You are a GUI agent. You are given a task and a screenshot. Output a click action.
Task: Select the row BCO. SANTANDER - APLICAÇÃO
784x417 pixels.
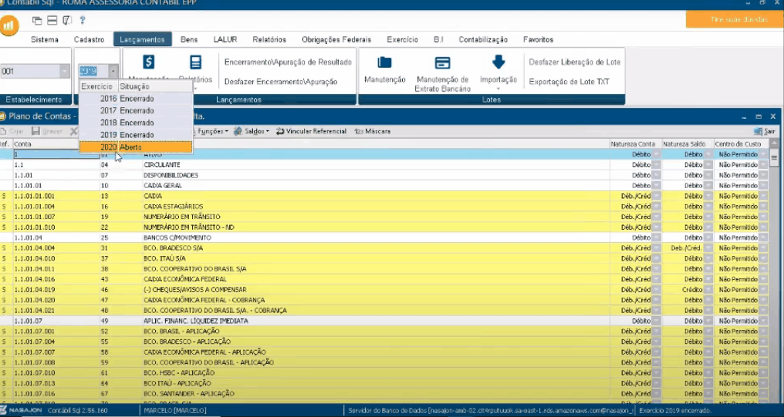tap(384, 394)
